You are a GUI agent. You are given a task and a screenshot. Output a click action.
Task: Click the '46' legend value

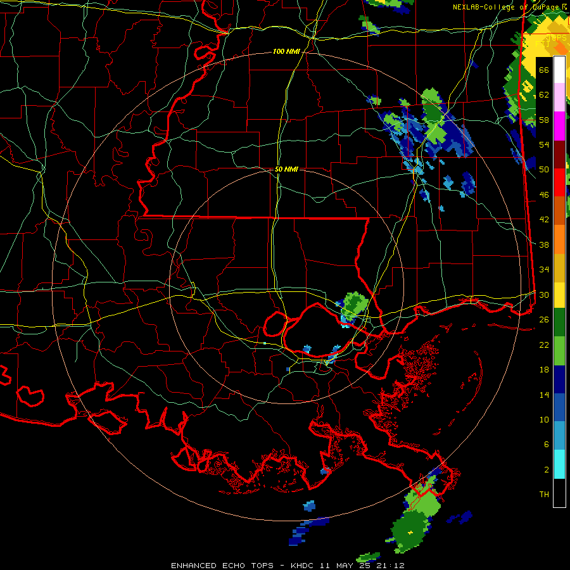[544, 195]
